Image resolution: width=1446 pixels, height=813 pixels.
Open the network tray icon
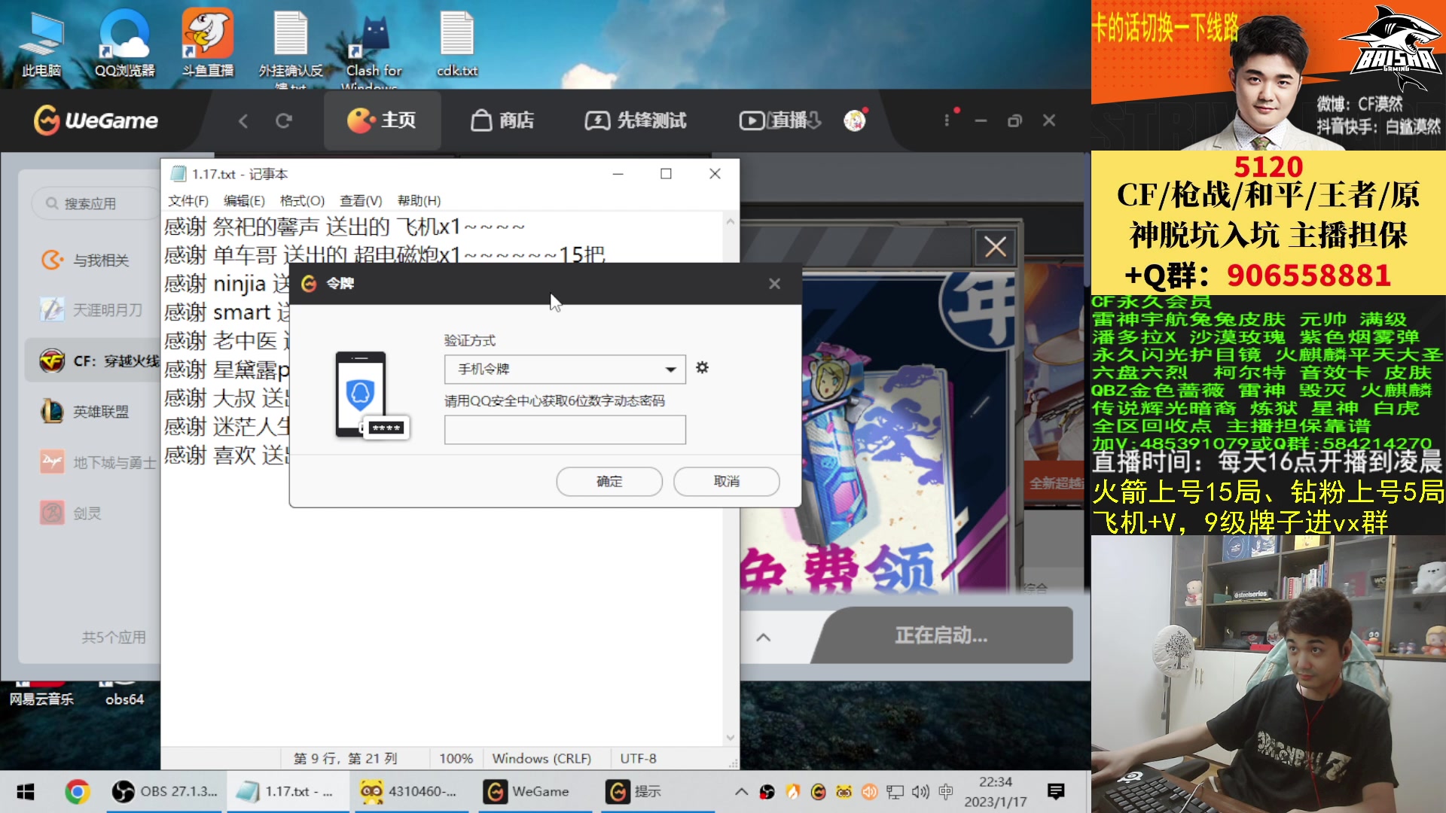[895, 792]
